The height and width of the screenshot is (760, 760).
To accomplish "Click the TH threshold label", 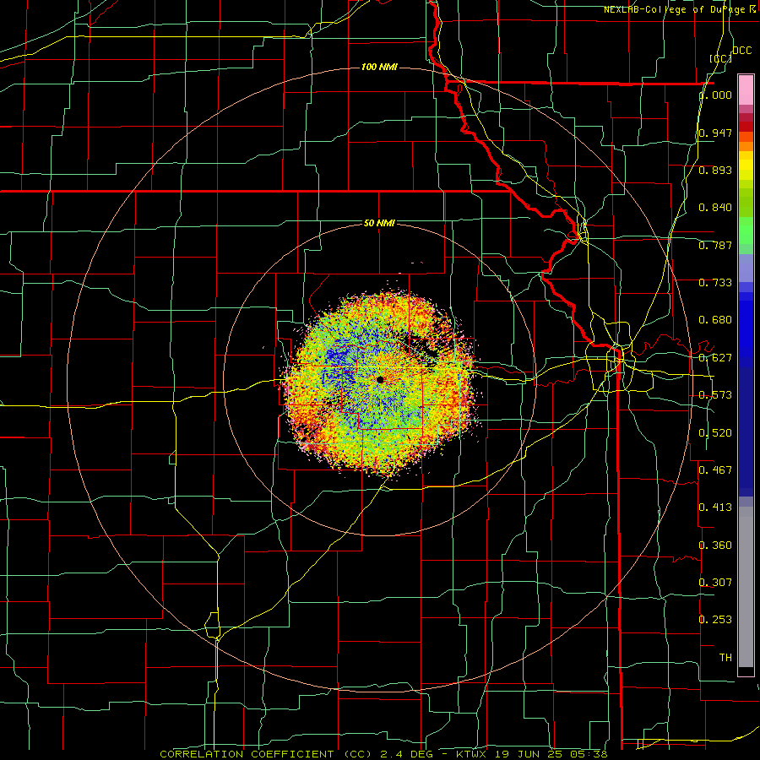I will point(725,657).
